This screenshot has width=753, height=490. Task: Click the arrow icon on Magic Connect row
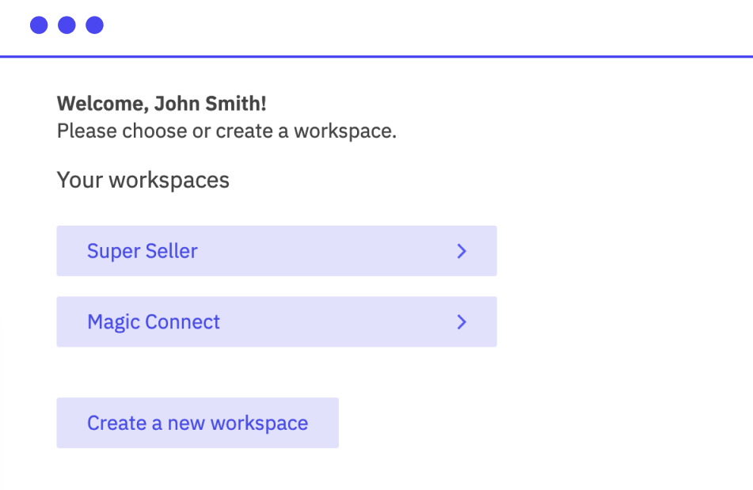pos(462,322)
